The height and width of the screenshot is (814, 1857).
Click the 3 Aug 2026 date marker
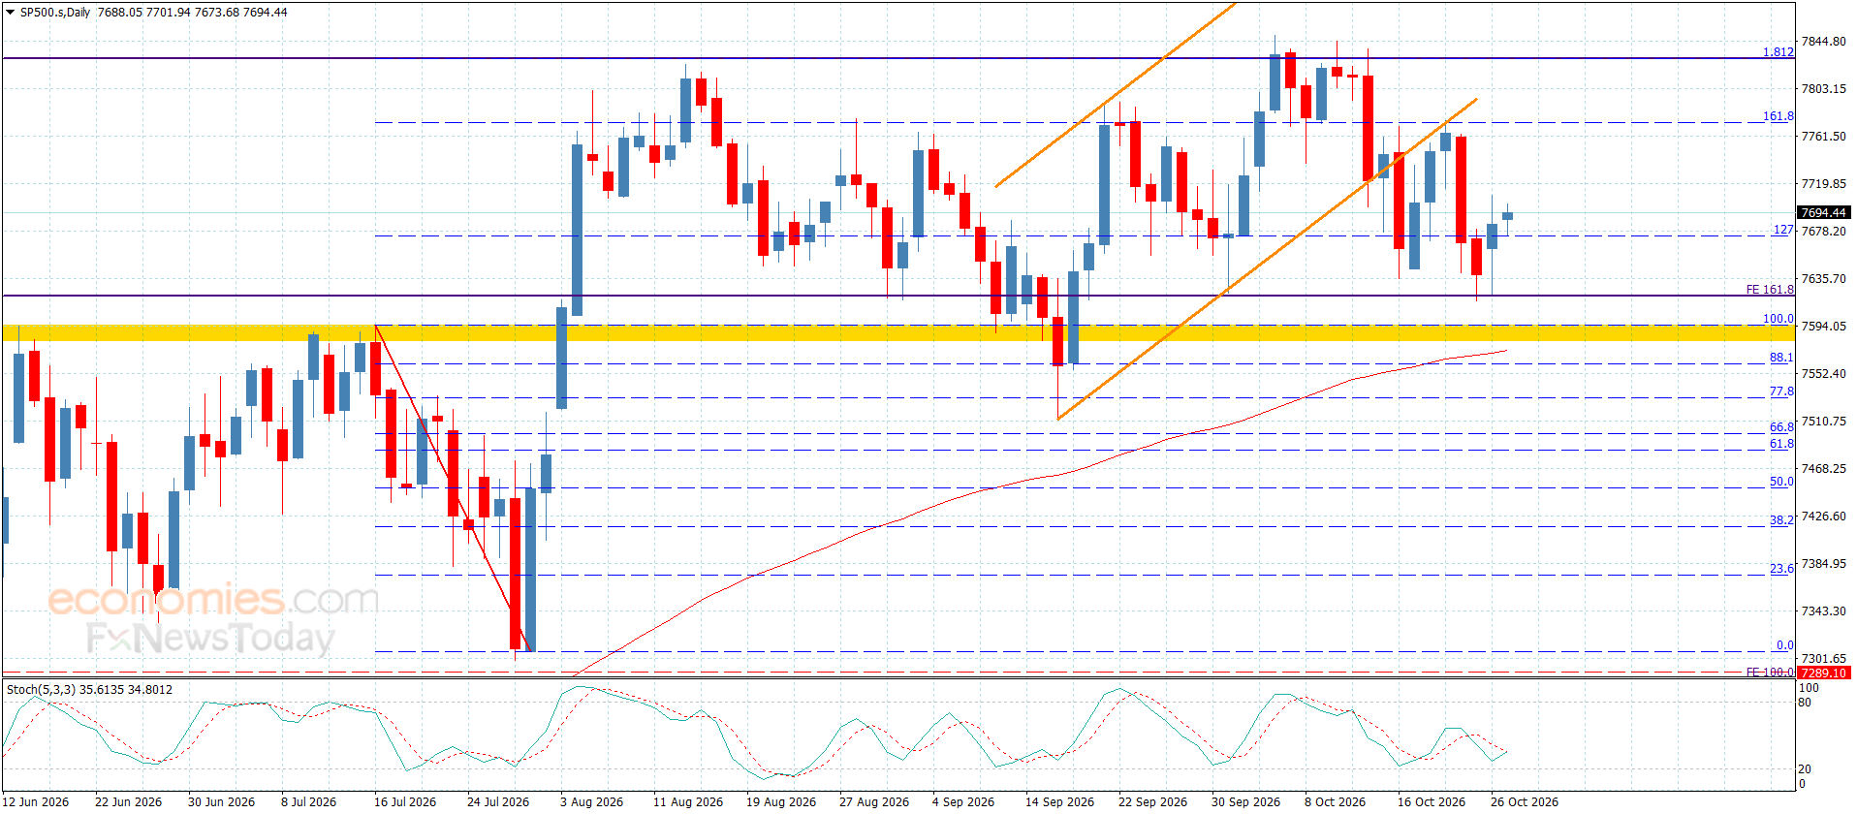(591, 801)
